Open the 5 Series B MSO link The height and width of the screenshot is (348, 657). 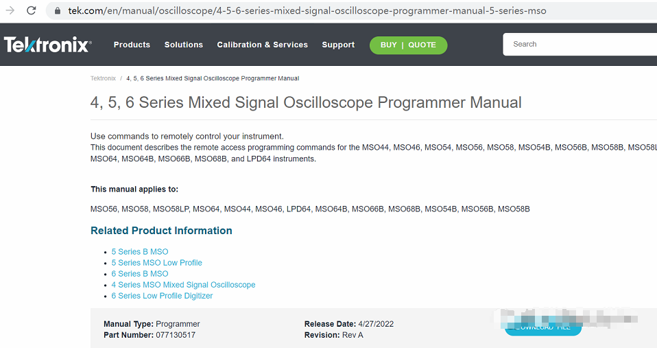(140, 252)
